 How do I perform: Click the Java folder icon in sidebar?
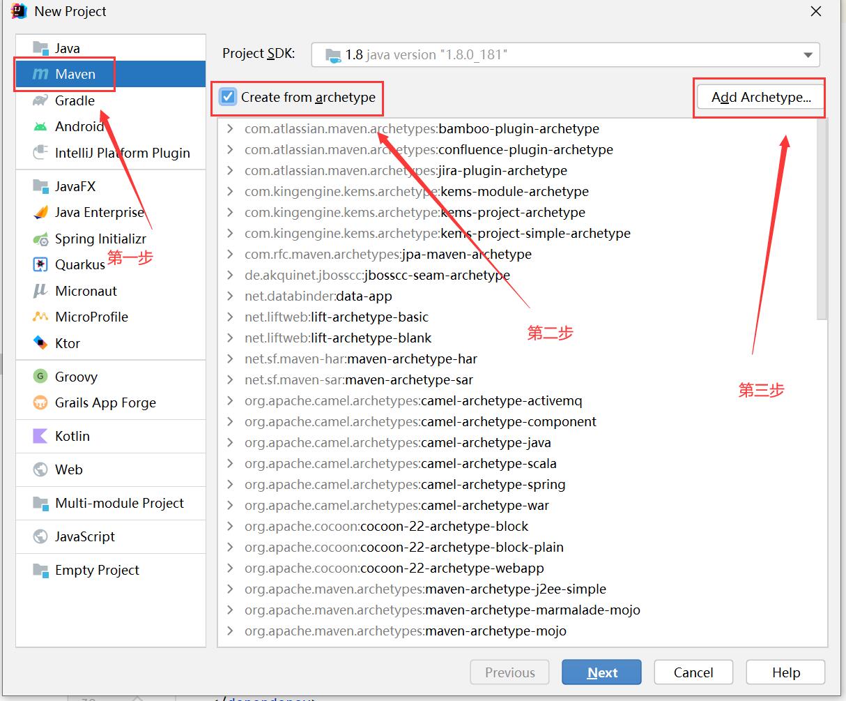click(x=40, y=47)
